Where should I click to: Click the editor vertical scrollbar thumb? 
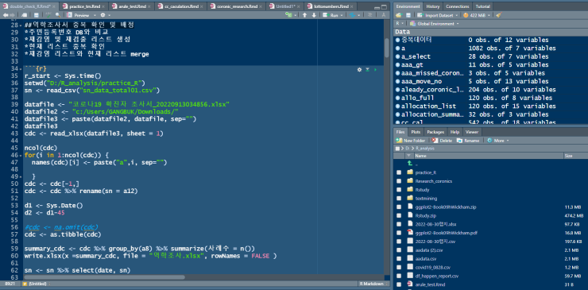tap(388, 47)
